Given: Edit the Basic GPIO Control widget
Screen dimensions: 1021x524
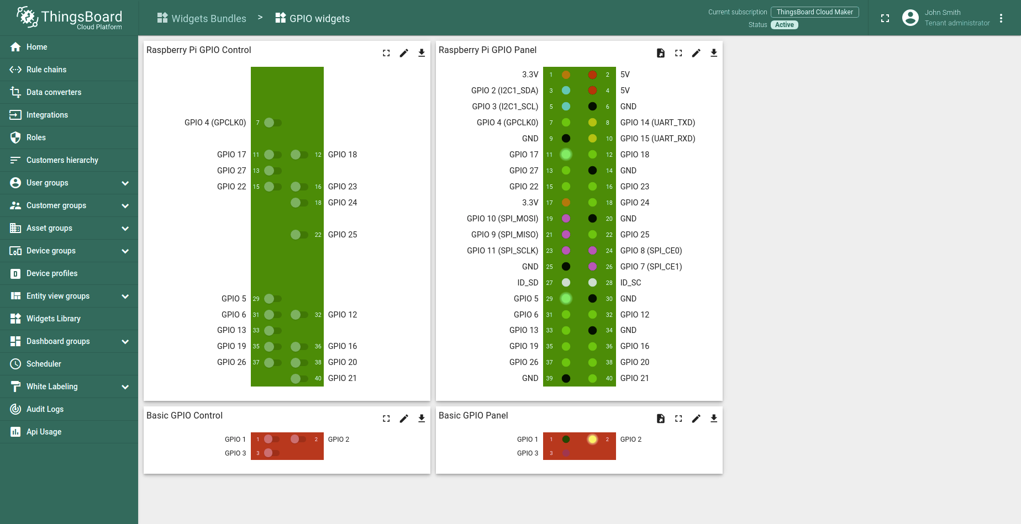Looking at the screenshot, I should 404,419.
